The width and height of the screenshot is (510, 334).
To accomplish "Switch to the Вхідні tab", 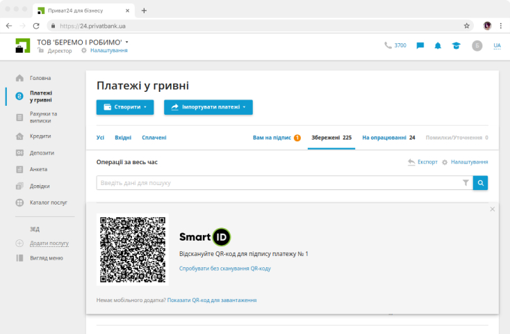I will pyautogui.click(x=123, y=138).
